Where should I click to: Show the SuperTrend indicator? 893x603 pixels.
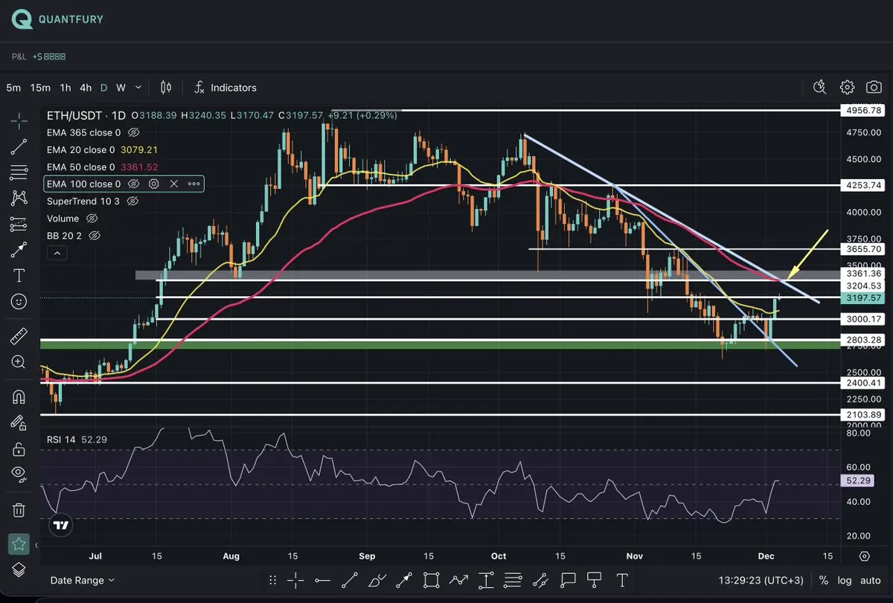(132, 201)
